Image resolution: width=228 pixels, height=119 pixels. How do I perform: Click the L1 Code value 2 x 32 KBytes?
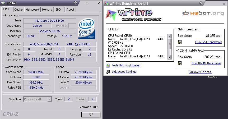click(83, 77)
